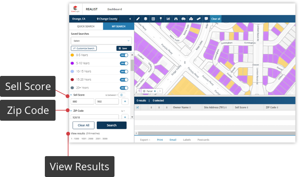Viewport: 299px width, 177px height.
Task: Click Labels in the results footer
Action: coord(187,140)
